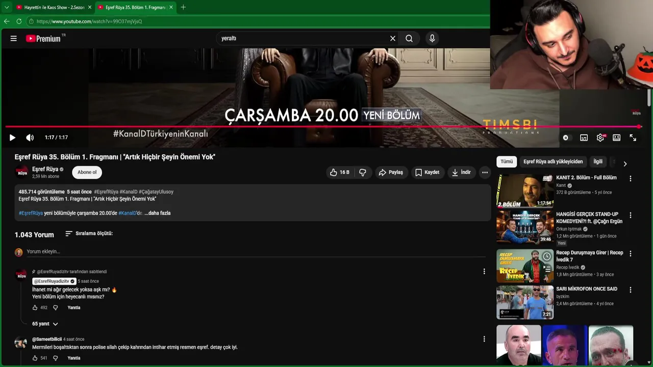653x367 pixels.
Task: Toggle the autoplay switch in player
Action: click(x=566, y=138)
